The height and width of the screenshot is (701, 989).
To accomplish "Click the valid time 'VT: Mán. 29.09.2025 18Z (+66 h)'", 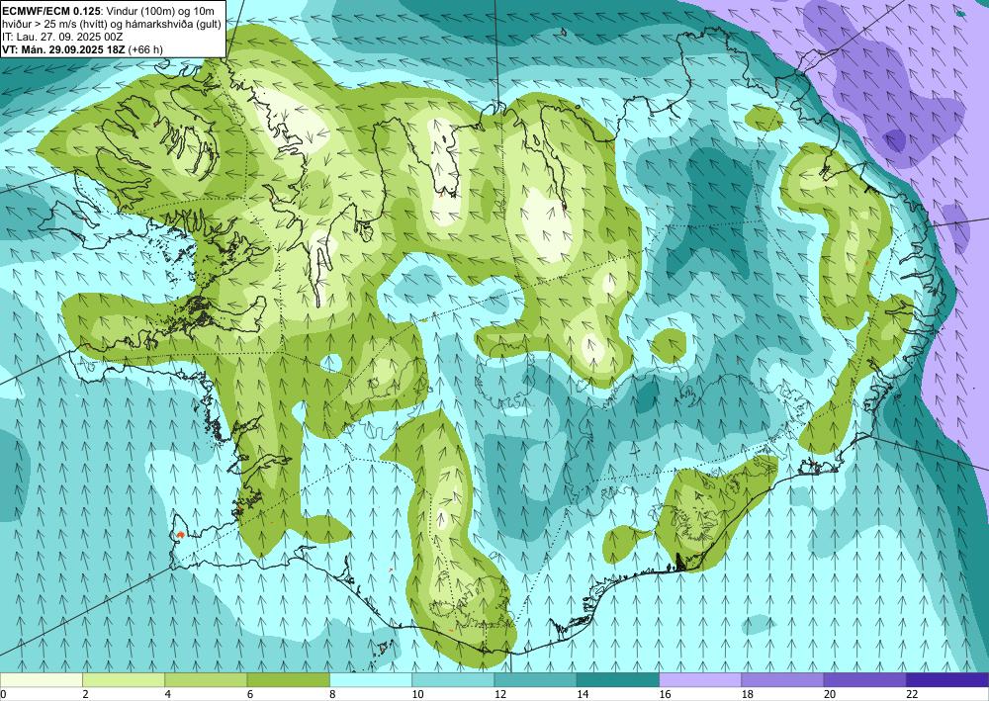I will coord(83,48).
